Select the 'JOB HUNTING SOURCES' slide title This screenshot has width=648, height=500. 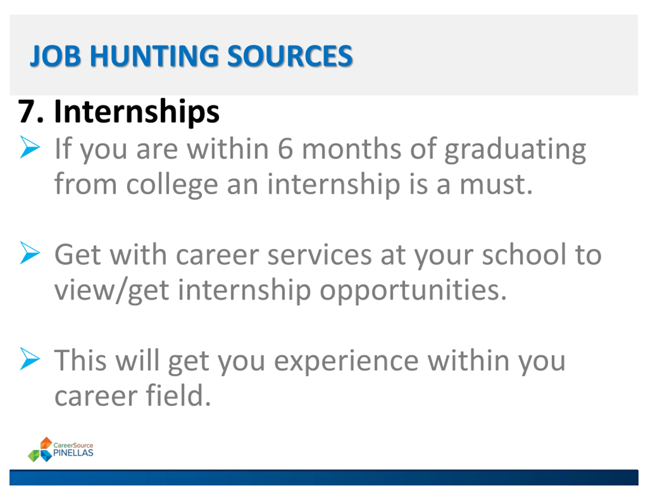pyautogui.click(x=191, y=56)
